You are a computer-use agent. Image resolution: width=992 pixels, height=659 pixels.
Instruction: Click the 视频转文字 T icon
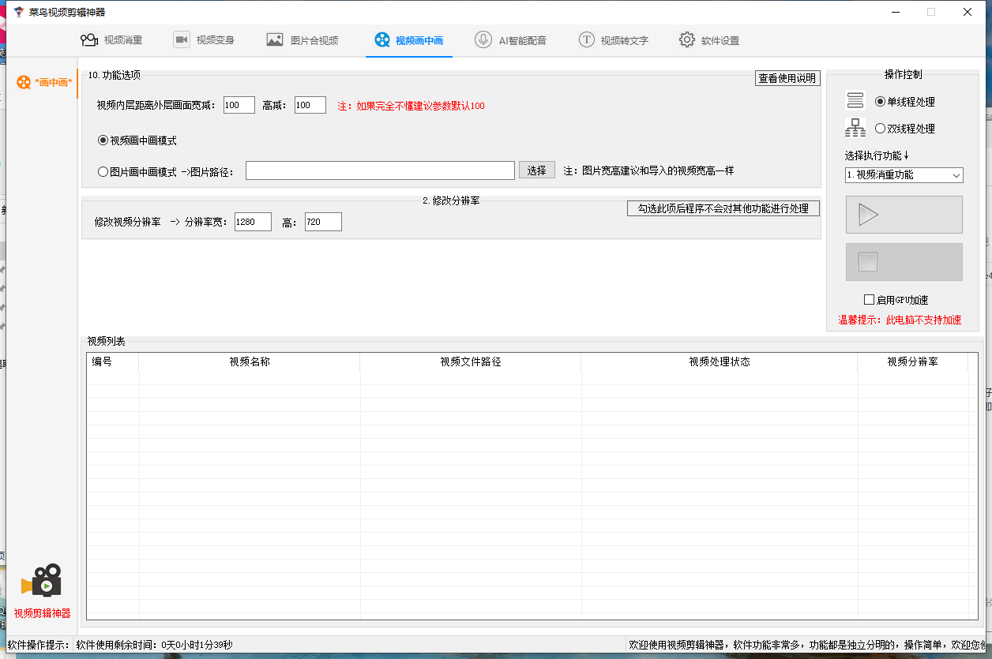586,40
